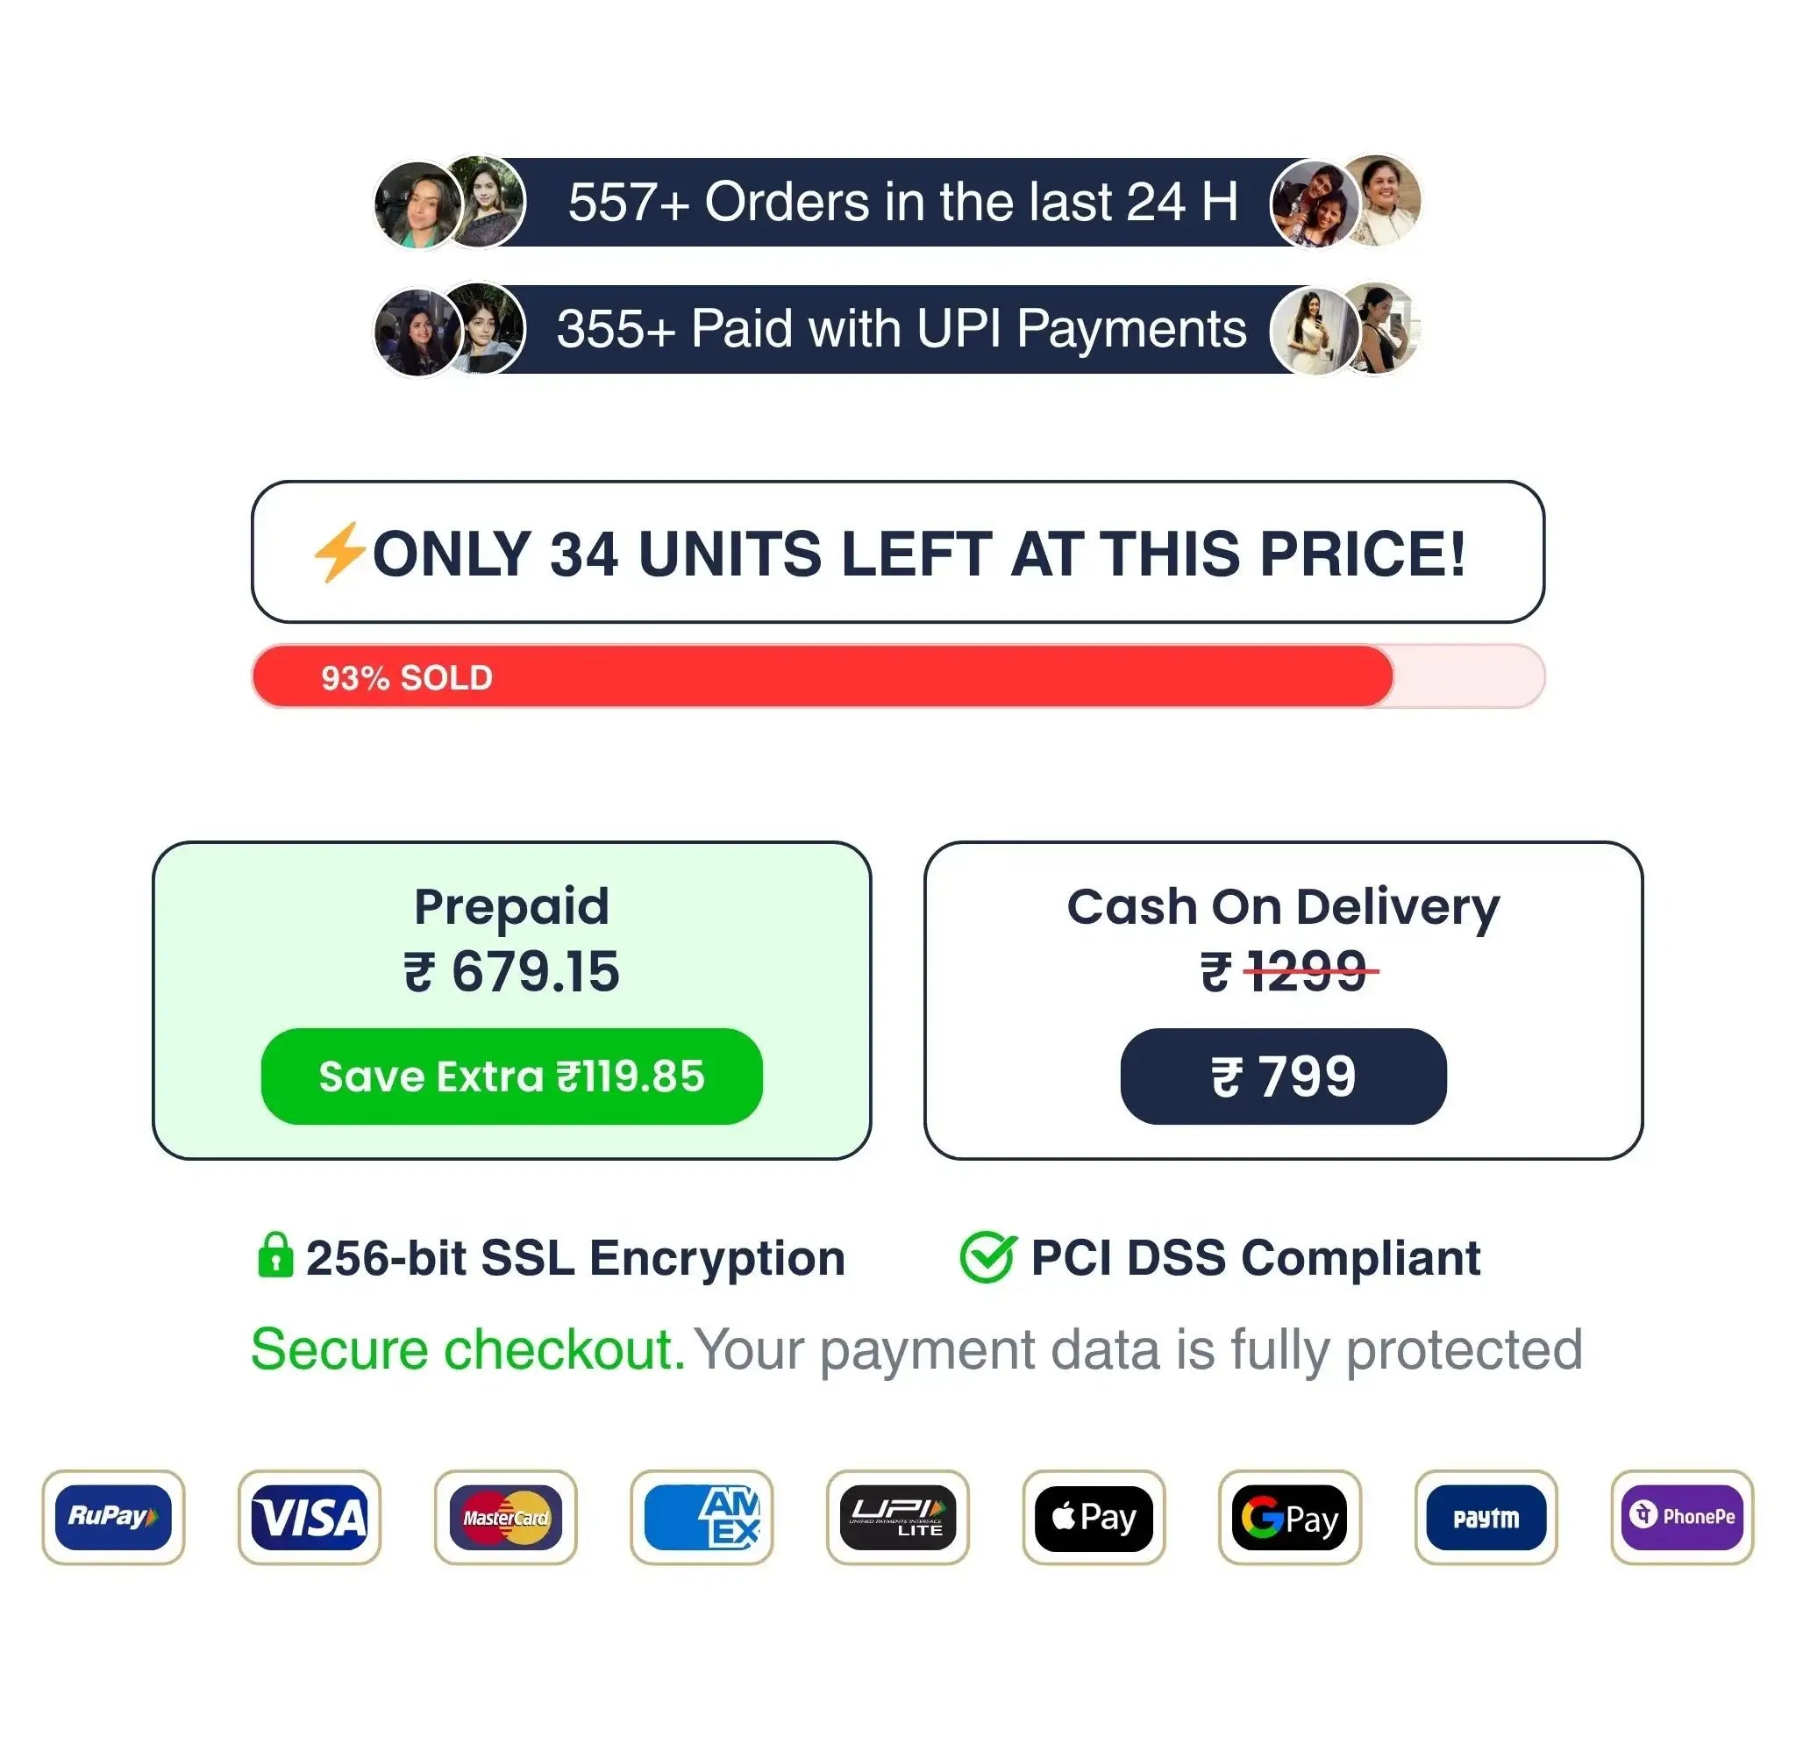
Task: Click the ₹799 price button
Action: [1283, 1076]
